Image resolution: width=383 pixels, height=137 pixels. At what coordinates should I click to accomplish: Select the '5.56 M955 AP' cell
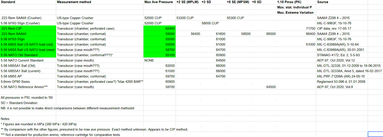28,76
